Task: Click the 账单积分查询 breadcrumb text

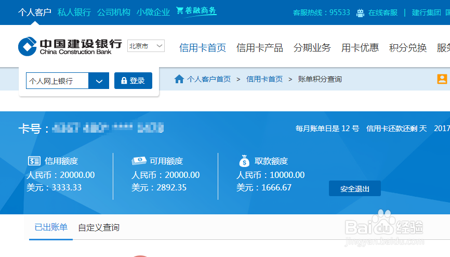Action: [x=320, y=79]
